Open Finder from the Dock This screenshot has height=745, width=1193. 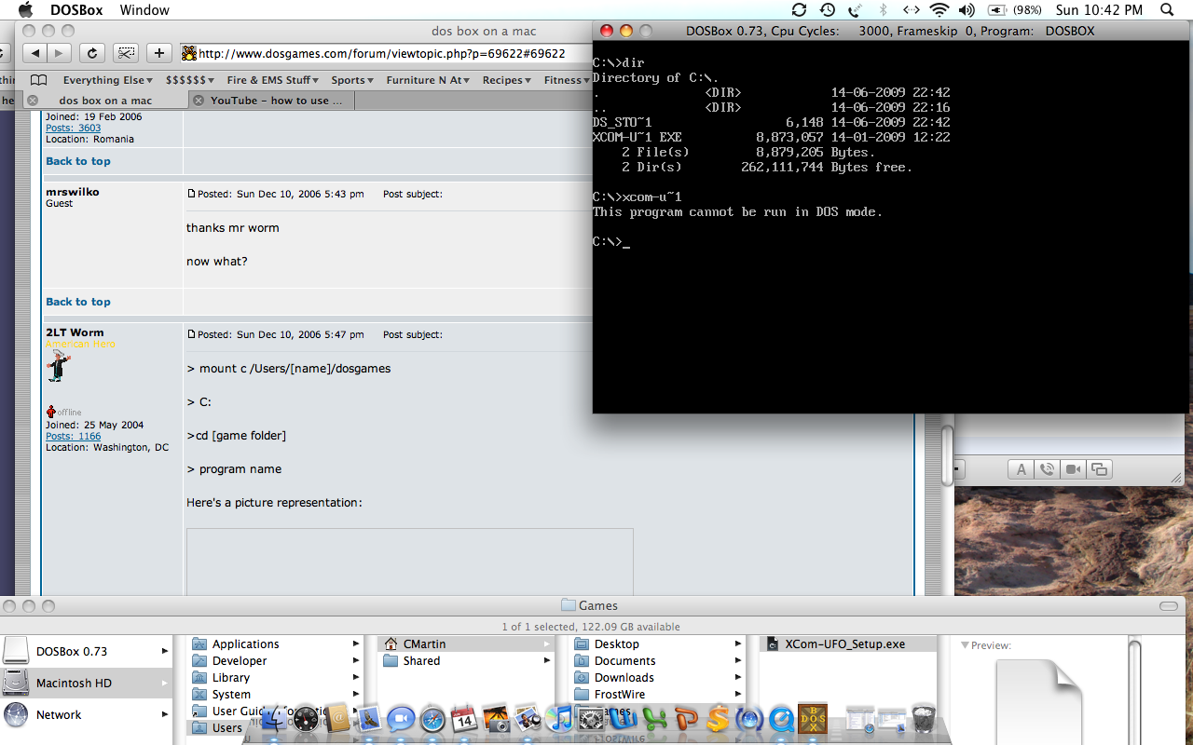274,718
